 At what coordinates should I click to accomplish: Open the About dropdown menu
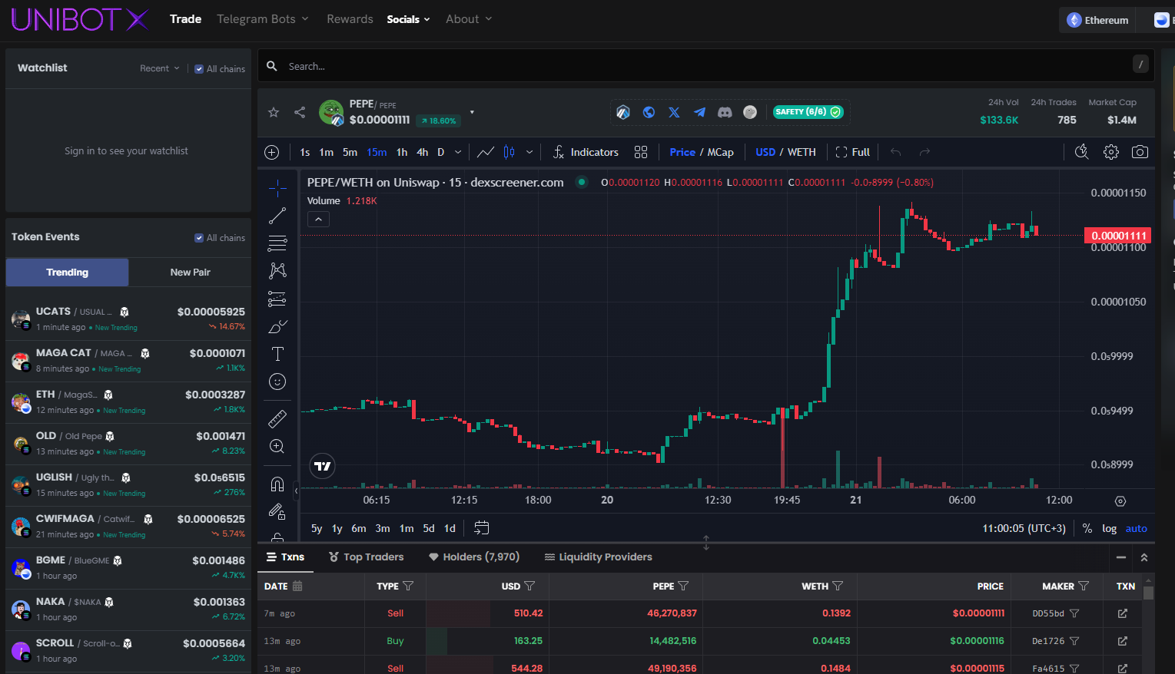469,19
